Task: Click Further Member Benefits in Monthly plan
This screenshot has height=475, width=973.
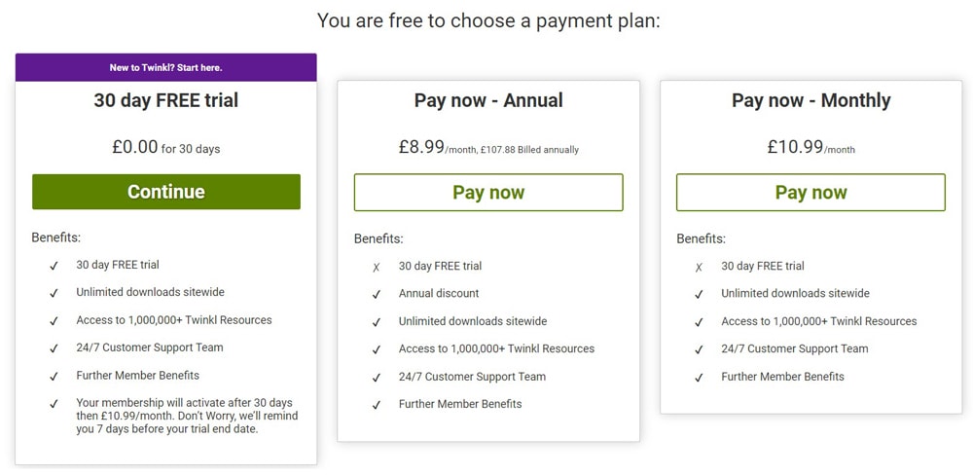Action: 782,377
